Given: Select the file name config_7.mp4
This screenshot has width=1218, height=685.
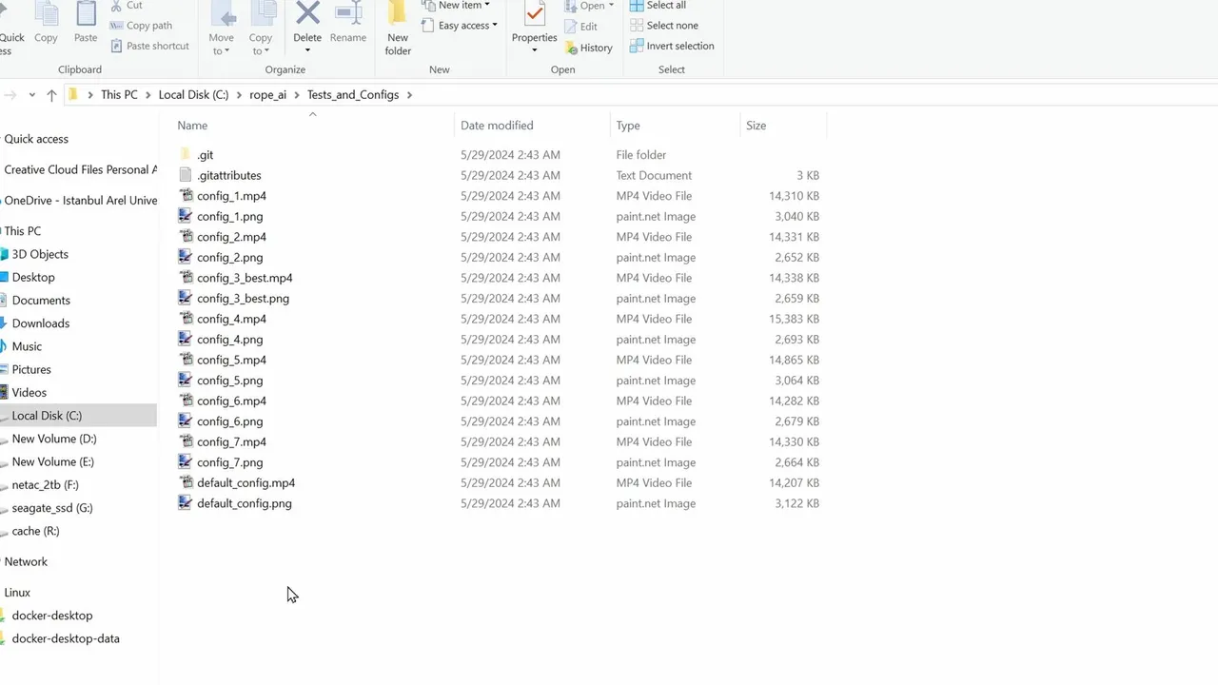Looking at the screenshot, I should point(231,442).
